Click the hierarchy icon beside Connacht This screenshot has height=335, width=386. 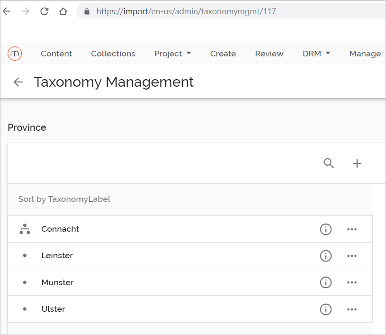[x=25, y=229]
